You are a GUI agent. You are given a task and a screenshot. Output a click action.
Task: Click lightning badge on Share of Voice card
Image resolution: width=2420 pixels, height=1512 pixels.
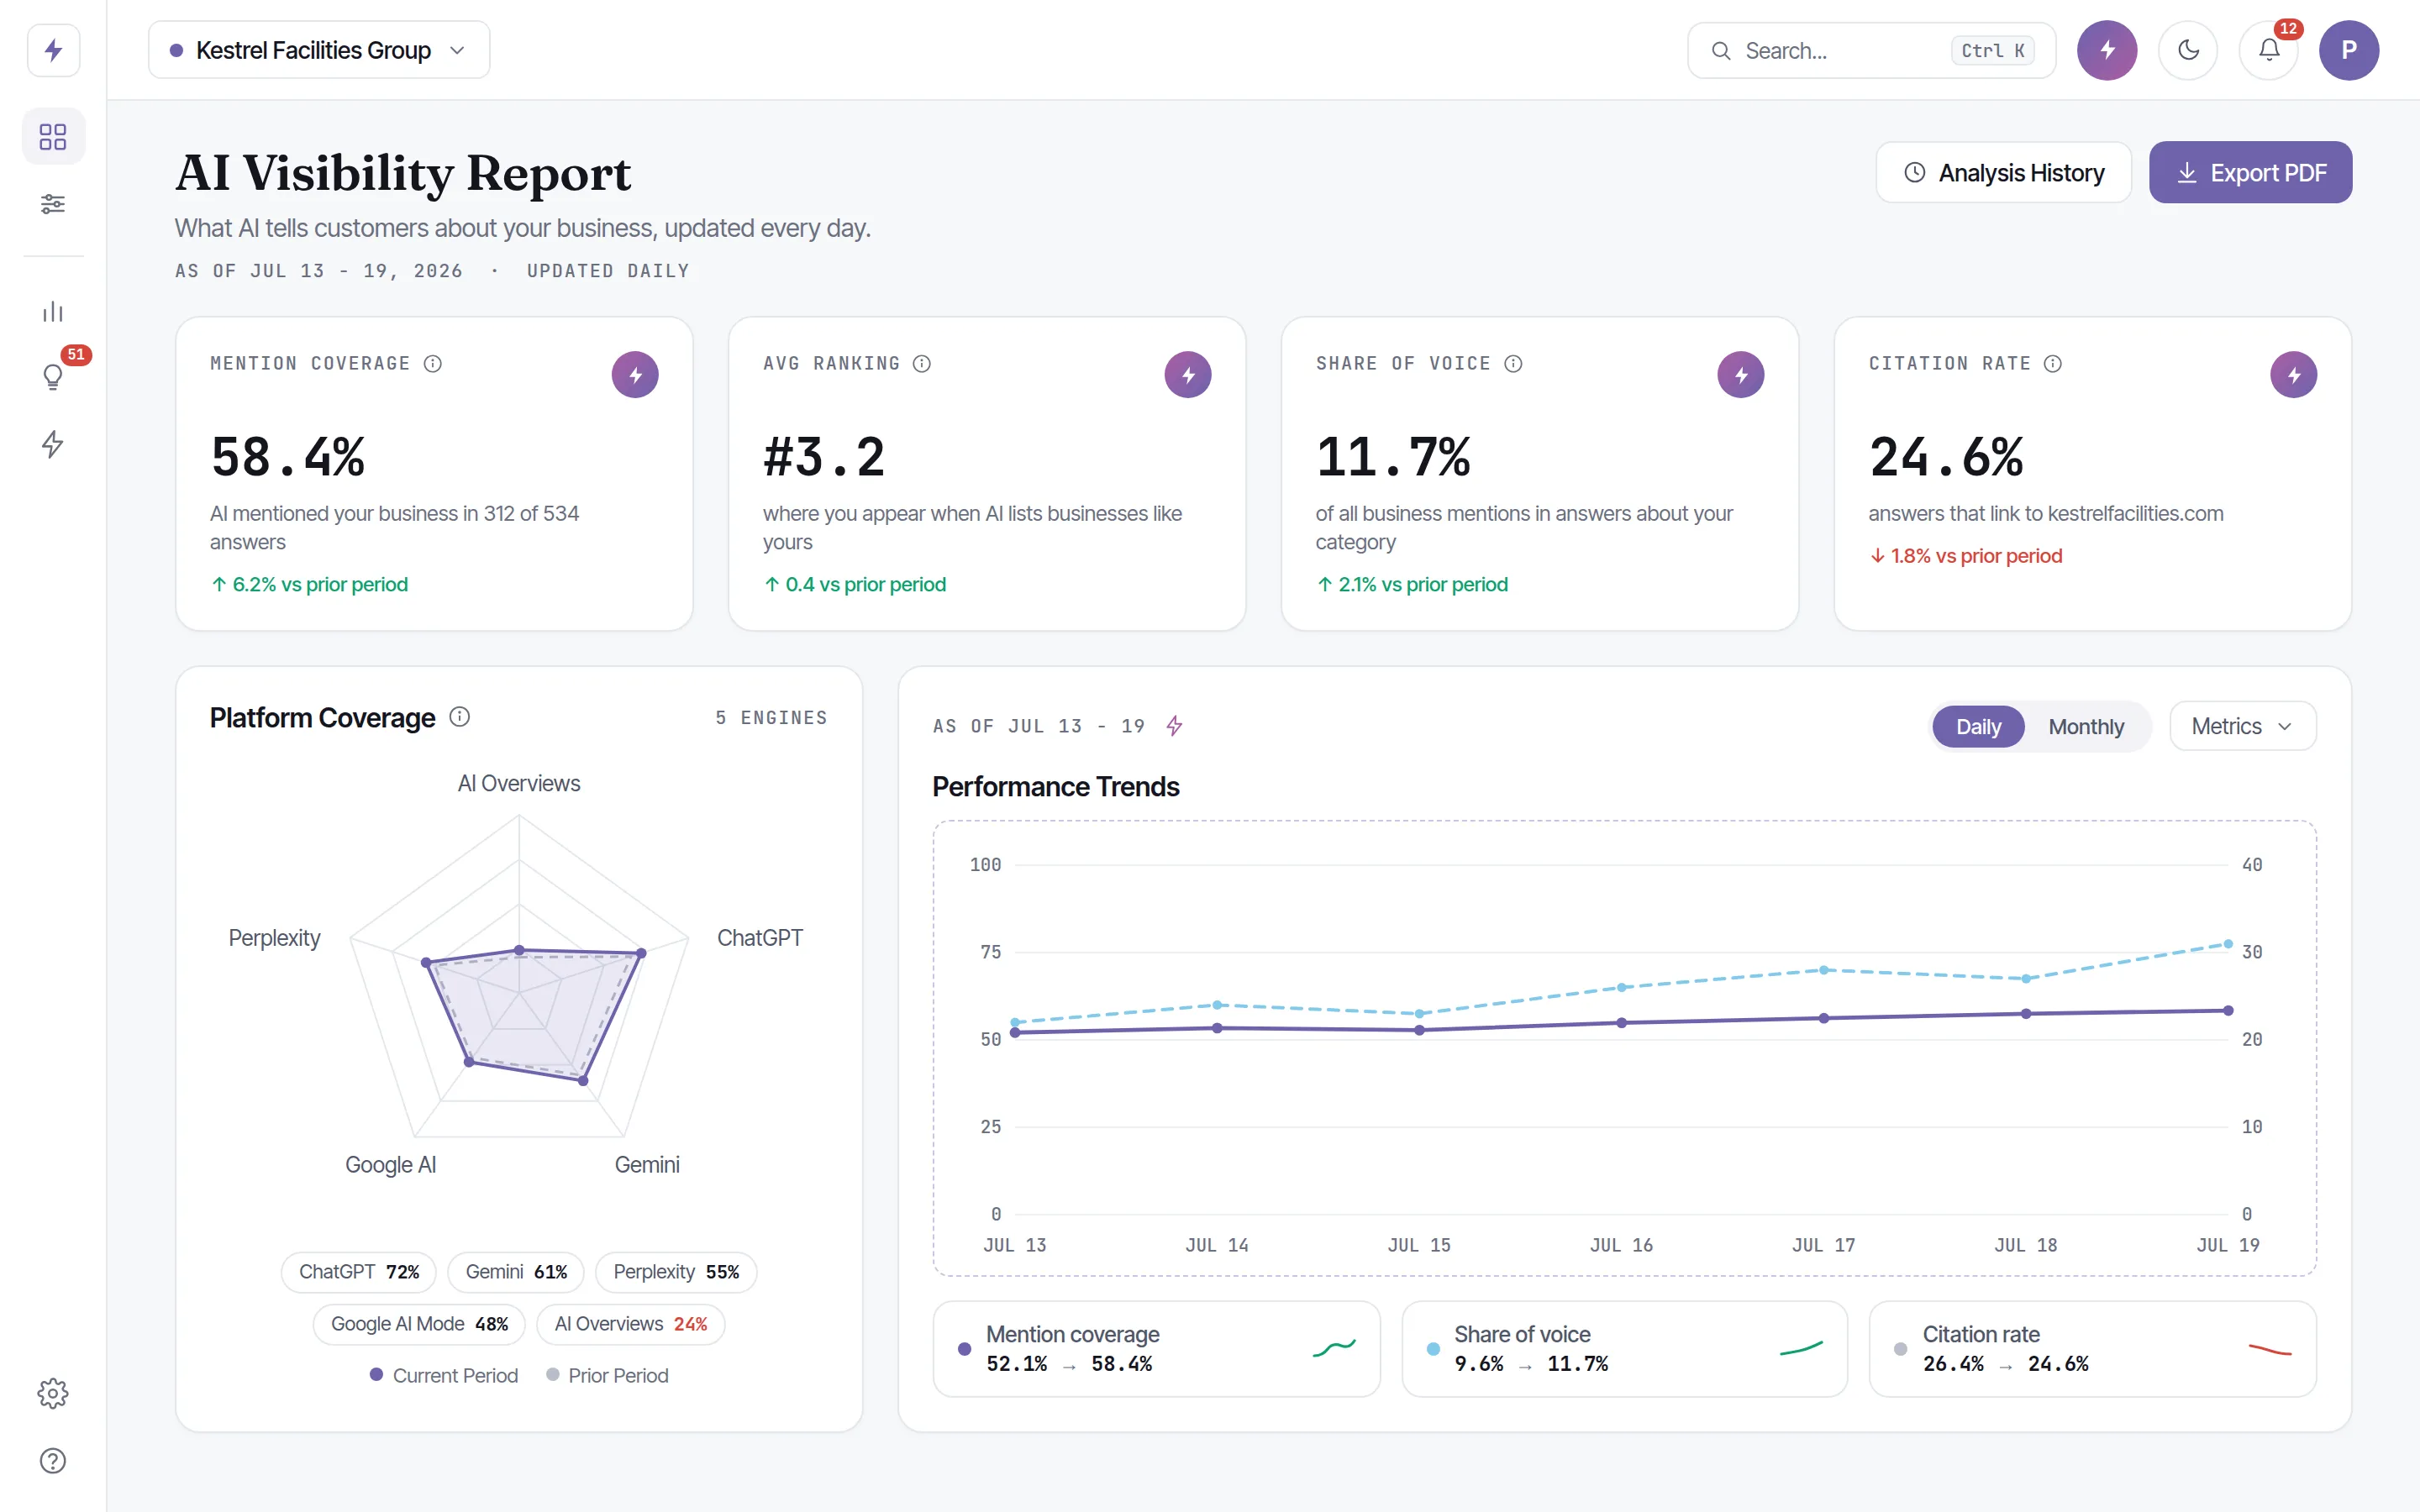pyautogui.click(x=1741, y=375)
